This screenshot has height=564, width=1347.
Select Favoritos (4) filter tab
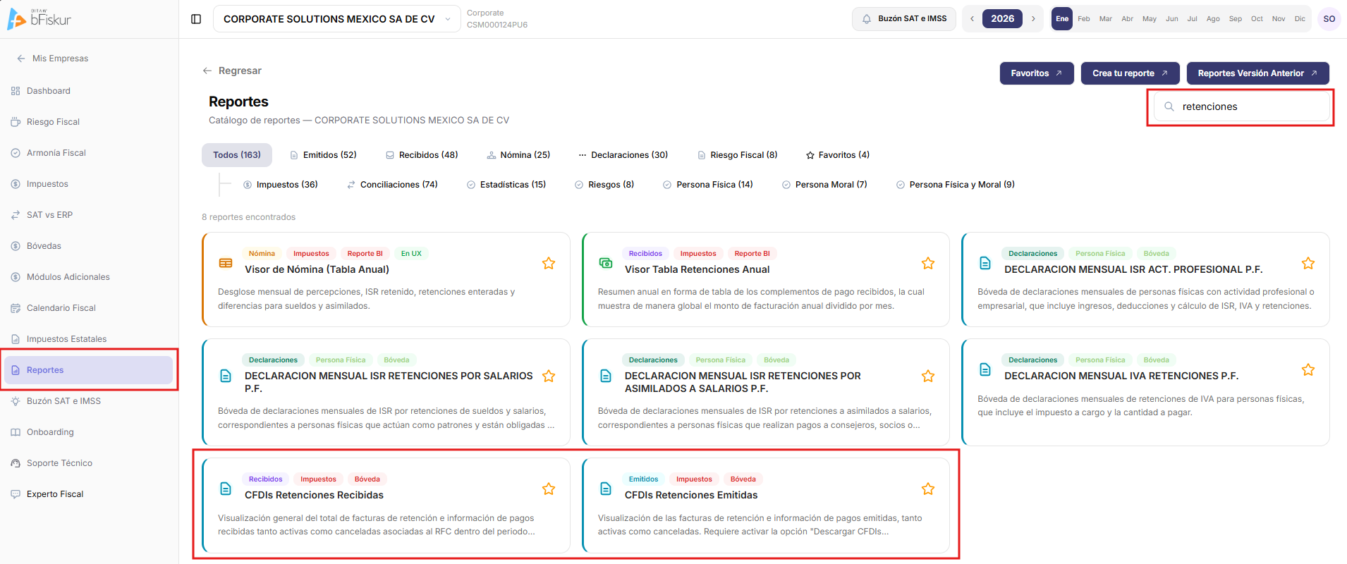click(x=837, y=155)
